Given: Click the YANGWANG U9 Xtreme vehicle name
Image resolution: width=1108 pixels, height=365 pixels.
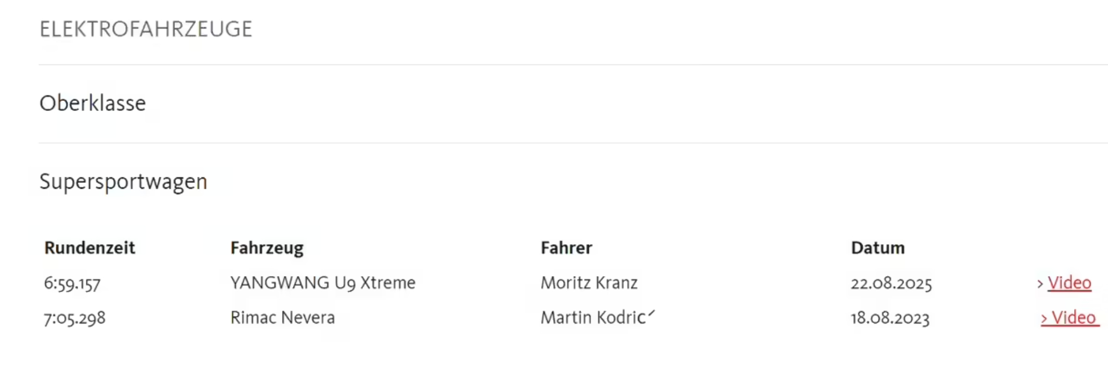Looking at the screenshot, I should point(323,283).
